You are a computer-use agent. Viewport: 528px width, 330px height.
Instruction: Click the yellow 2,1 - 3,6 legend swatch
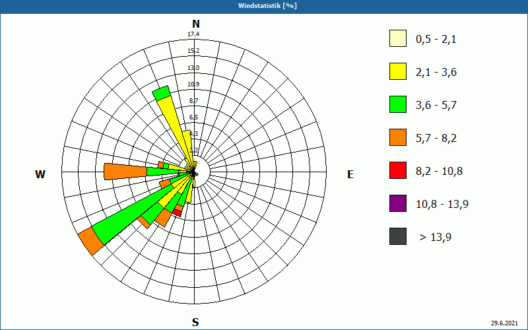pos(398,71)
